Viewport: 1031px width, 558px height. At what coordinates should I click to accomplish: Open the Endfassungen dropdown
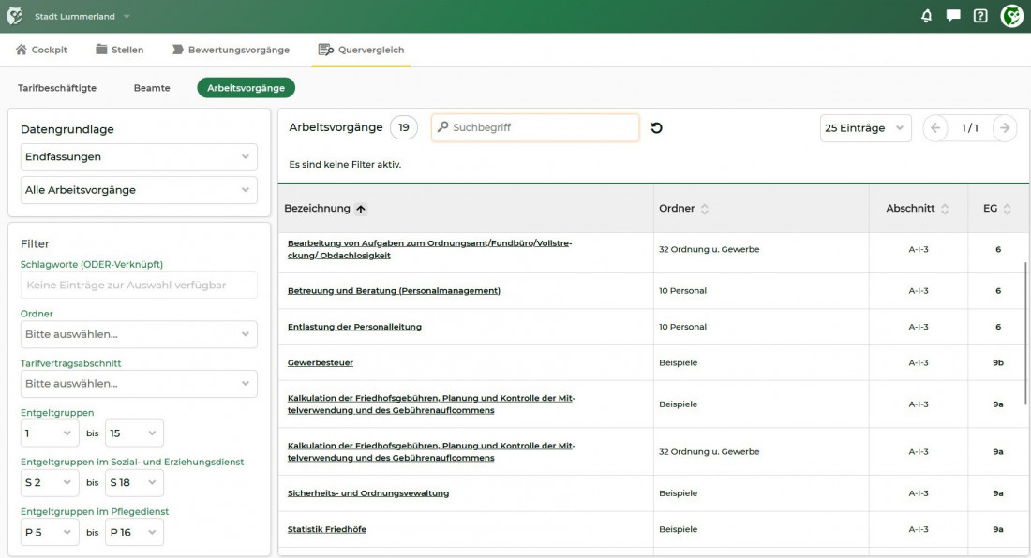click(x=139, y=157)
